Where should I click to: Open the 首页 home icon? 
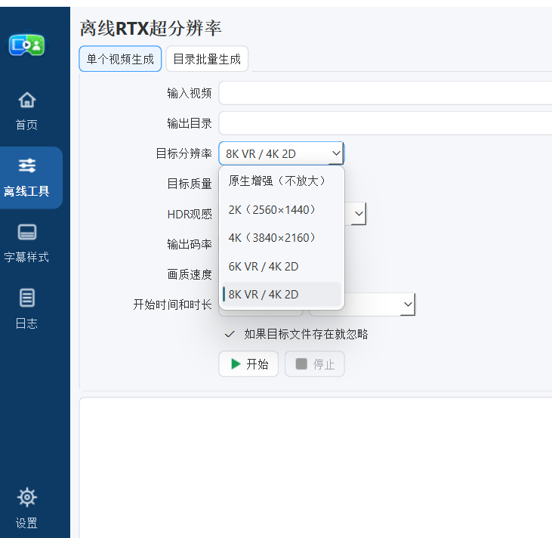26,100
